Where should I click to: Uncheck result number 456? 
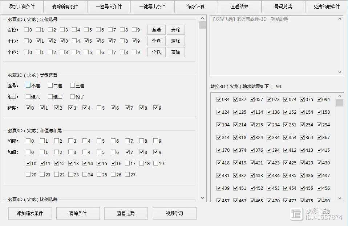[x=319, y=188]
